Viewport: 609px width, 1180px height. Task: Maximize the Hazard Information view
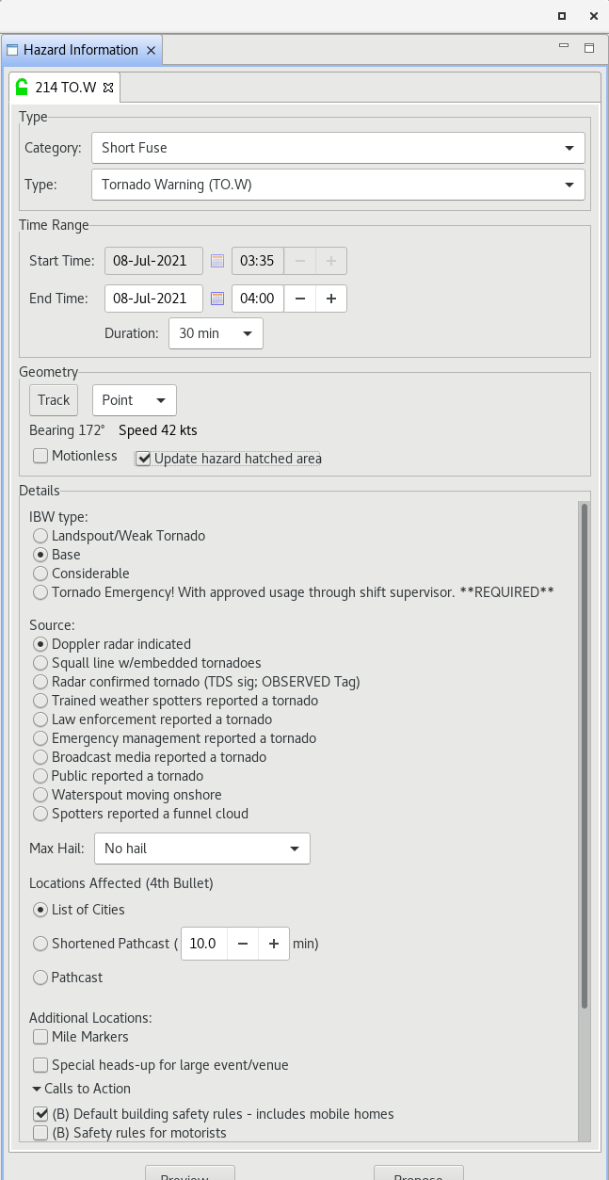click(589, 47)
